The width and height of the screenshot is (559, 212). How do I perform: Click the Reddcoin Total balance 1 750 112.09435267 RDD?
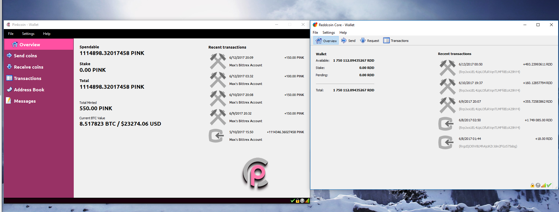tap(354, 90)
